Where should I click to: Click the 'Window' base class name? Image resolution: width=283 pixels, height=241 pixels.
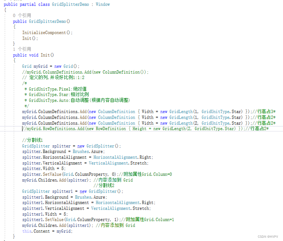pos(103,4)
